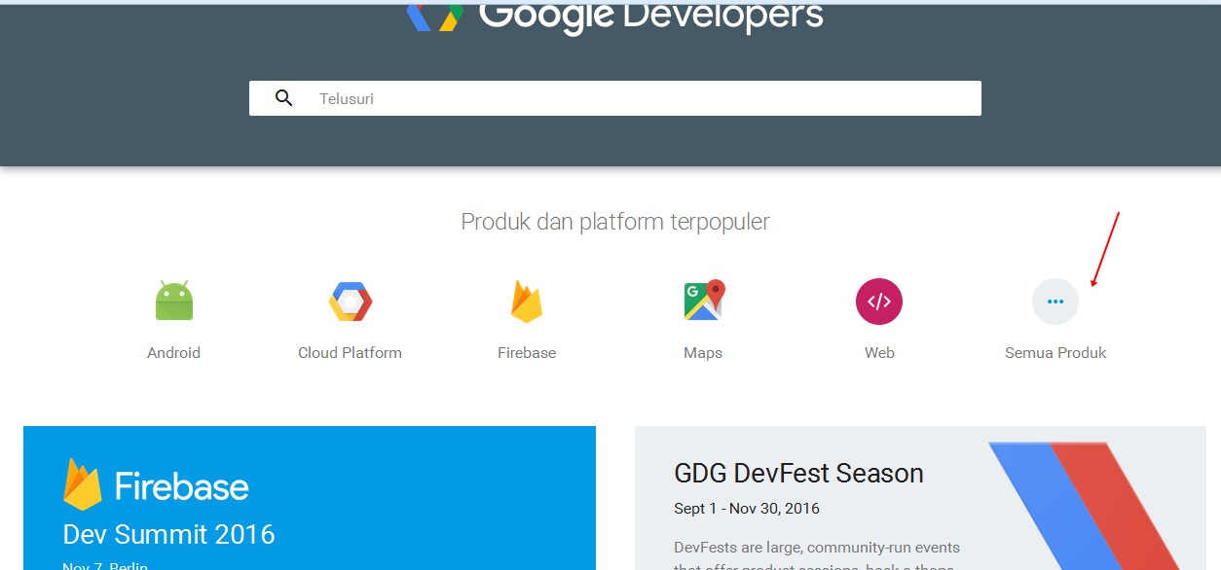The height and width of the screenshot is (570, 1221).
Task: Focus the Telusuri search field
Action: point(615,98)
